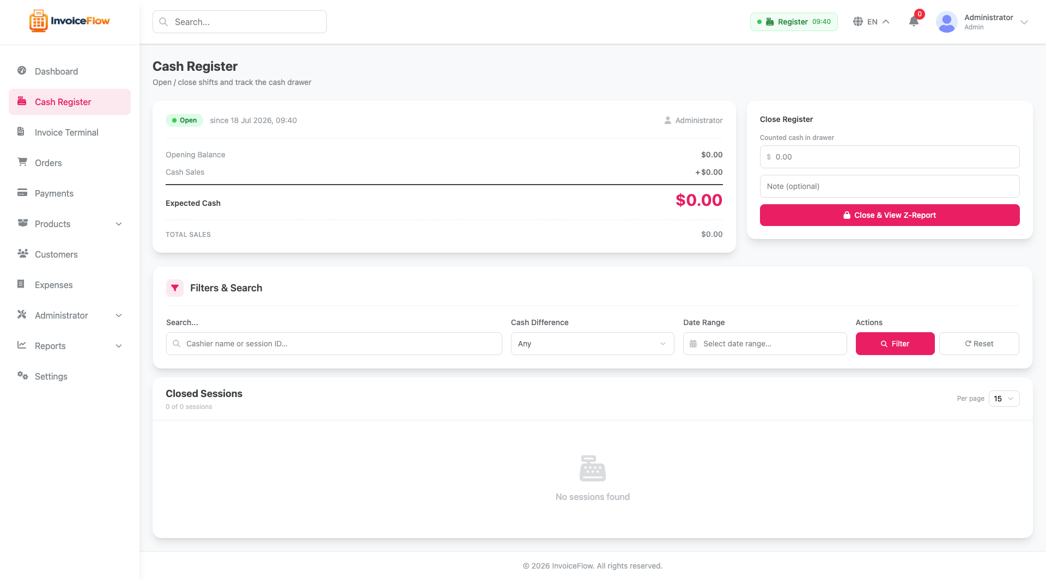The width and height of the screenshot is (1046, 580).
Task: Select Payments in the sidebar
Action: coord(70,193)
